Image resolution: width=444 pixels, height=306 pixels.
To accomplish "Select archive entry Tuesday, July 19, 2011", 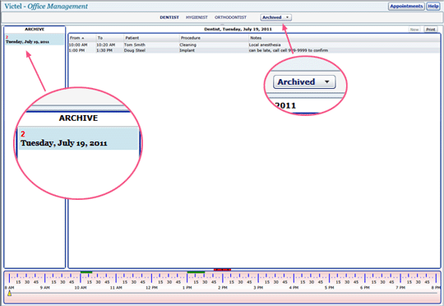I will 35,39.
